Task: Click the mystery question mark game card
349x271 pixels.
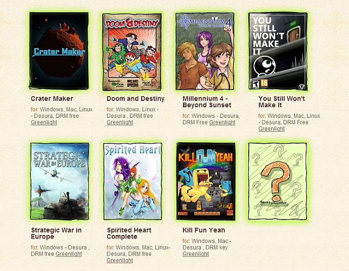Action: tap(278, 181)
